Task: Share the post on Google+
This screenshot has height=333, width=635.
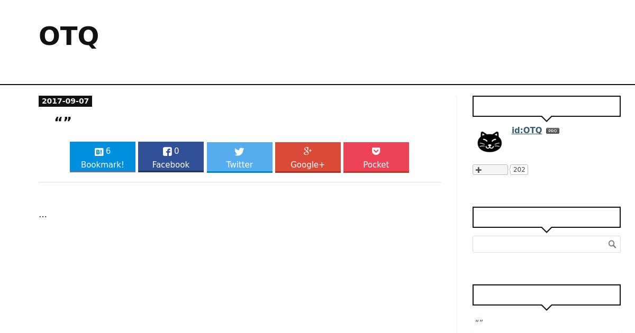Action: pyautogui.click(x=308, y=158)
